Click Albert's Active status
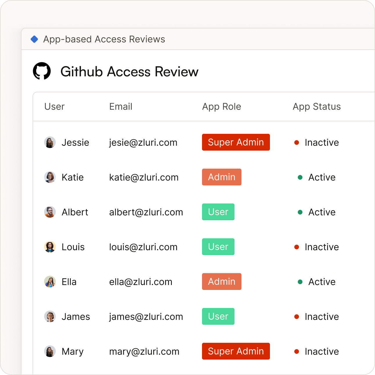The width and height of the screenshot is (375, 375). point(317,212)
